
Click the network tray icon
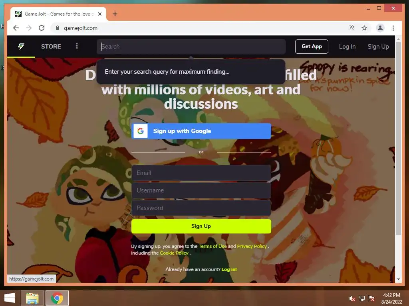(x=362, y=298)
